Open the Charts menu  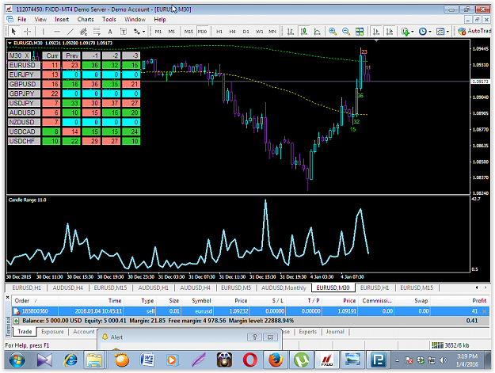click(x=86, y=19)
